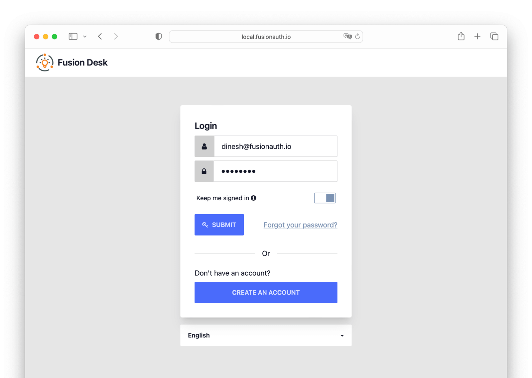
Task: Click the Fusion Desk title text
Action: click(82, 62)
